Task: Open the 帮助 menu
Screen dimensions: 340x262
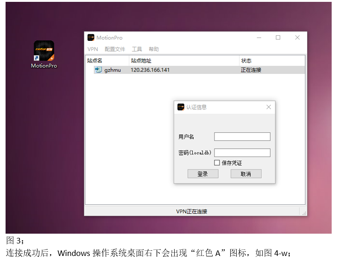Action: tap(153, 49)
